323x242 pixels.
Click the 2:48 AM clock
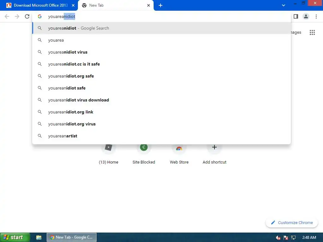point(309,238)
